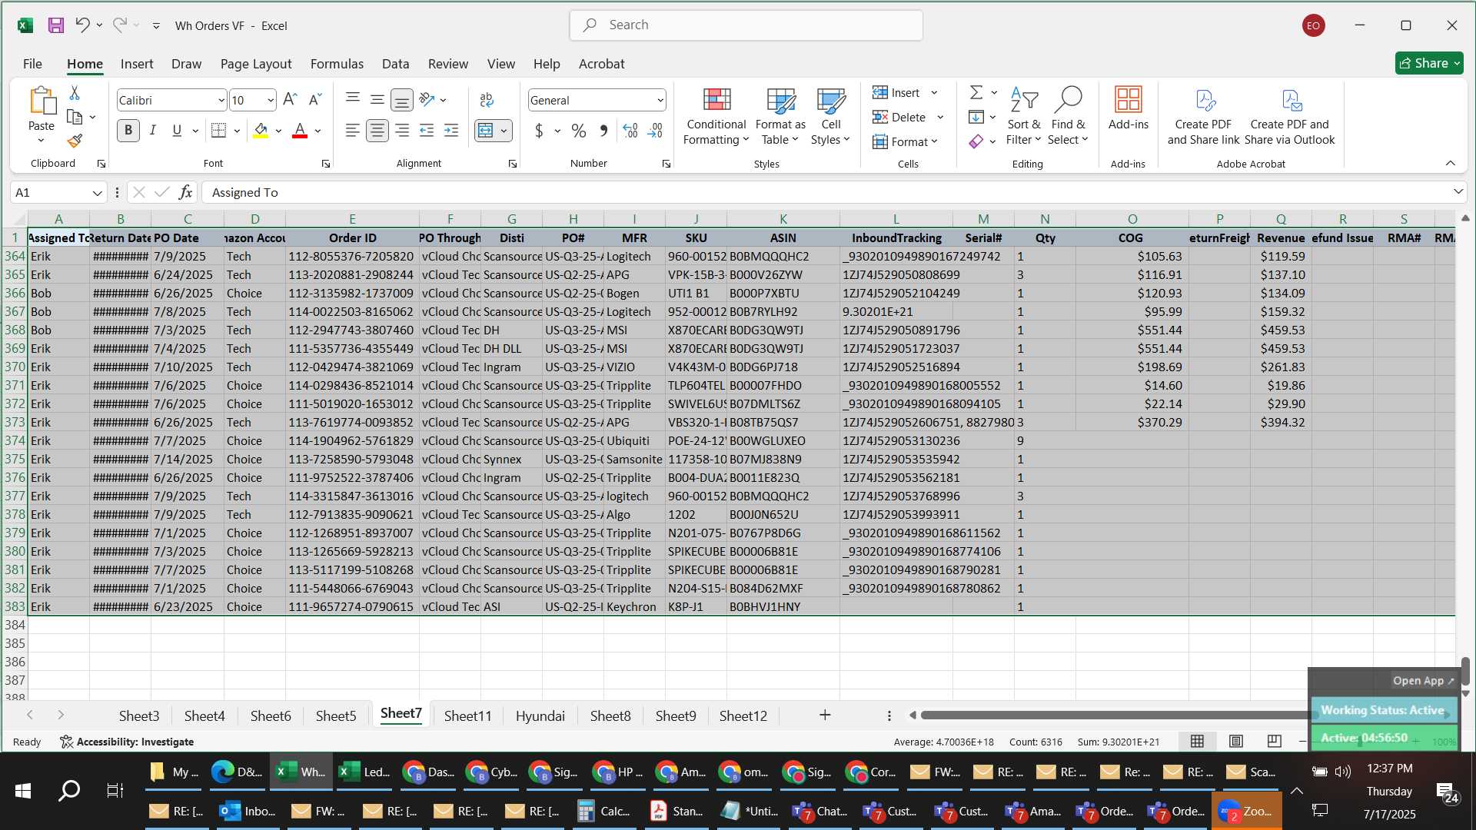The image size is (1476, 830).
Task: Click the Orientation text angle icon
Action: tap(427, 100)
